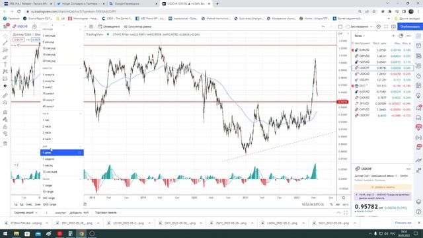Open the trash remove drawings icon

(x=5, y=143)
